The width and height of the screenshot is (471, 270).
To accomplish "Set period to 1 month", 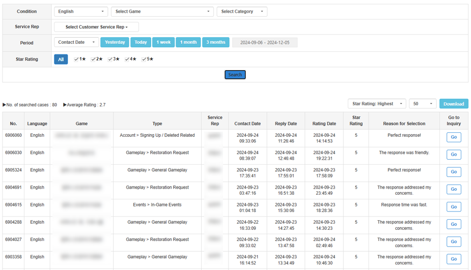I will (188, 42).
